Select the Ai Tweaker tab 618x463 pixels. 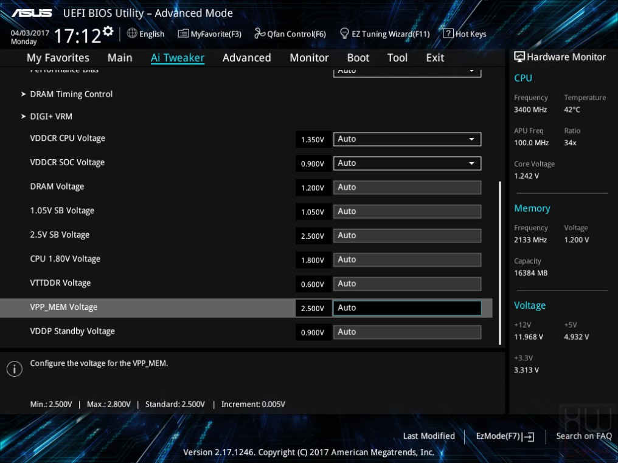point(178,58)
